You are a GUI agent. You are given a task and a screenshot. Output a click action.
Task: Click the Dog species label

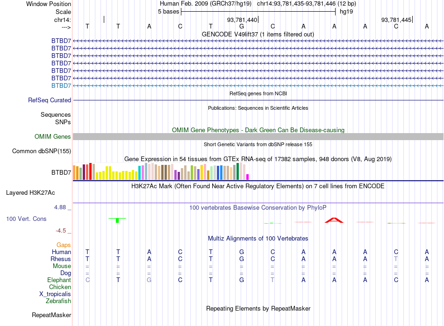pos(66,273)
